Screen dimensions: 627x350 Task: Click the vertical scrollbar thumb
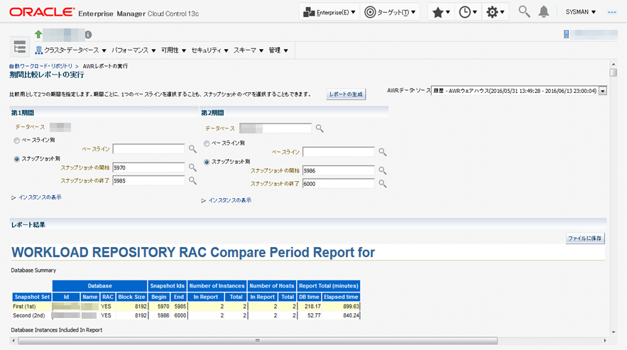pos(613,72)
